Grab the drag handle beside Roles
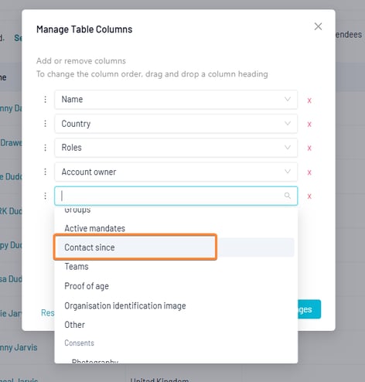 point(46,148)
